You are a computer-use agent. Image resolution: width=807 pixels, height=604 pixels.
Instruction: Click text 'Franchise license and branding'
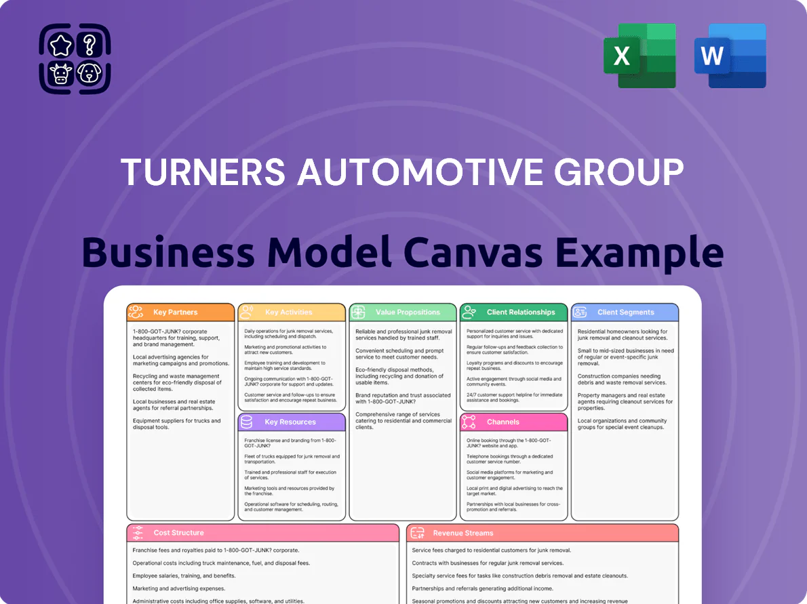point(290,443)
